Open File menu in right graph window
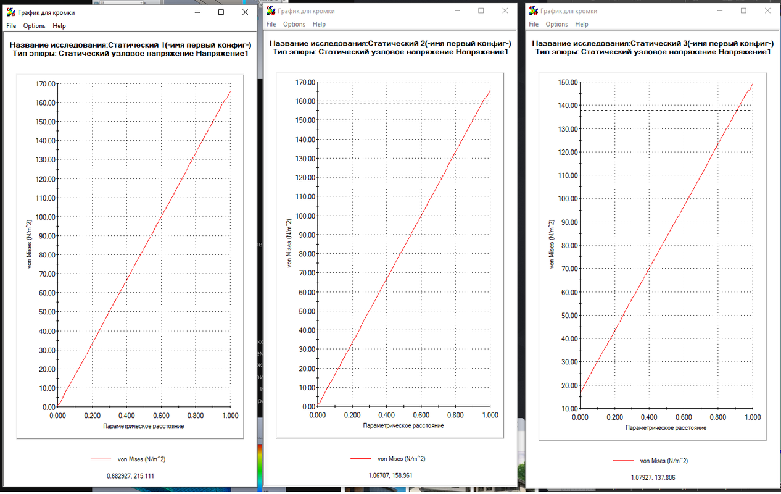The height and width of the screenshot is (494, 781). tap(534, 24)
